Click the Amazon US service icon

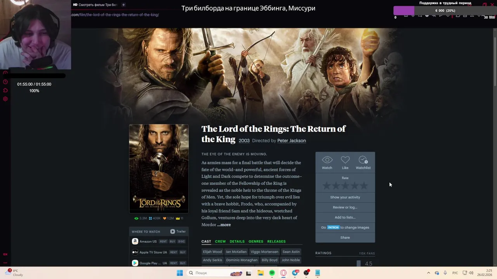135,241
